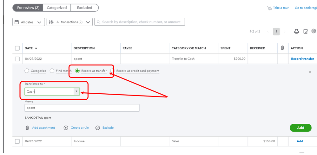The height and width of the screenshot is (155, 317).
Task: Switch to the Categorized tab
Action: point(57,8)
